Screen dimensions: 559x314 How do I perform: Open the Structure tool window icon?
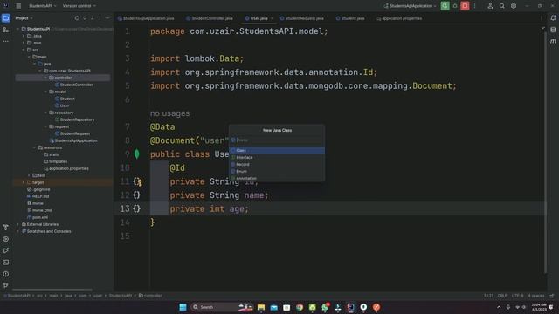6,30
